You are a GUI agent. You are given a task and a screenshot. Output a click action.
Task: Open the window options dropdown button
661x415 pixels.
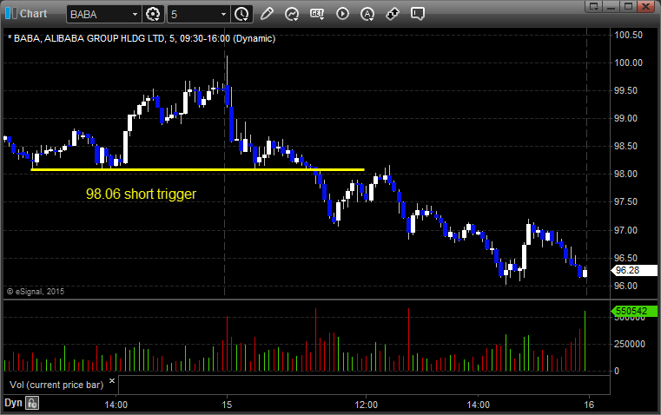pos(593,6)
